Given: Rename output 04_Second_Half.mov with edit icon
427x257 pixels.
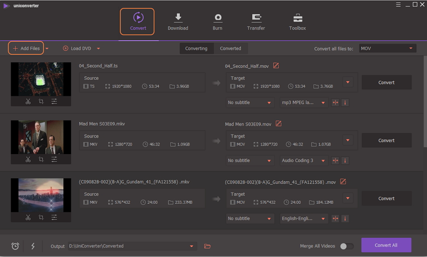Looking at the screenshot, I should (276, 66).
